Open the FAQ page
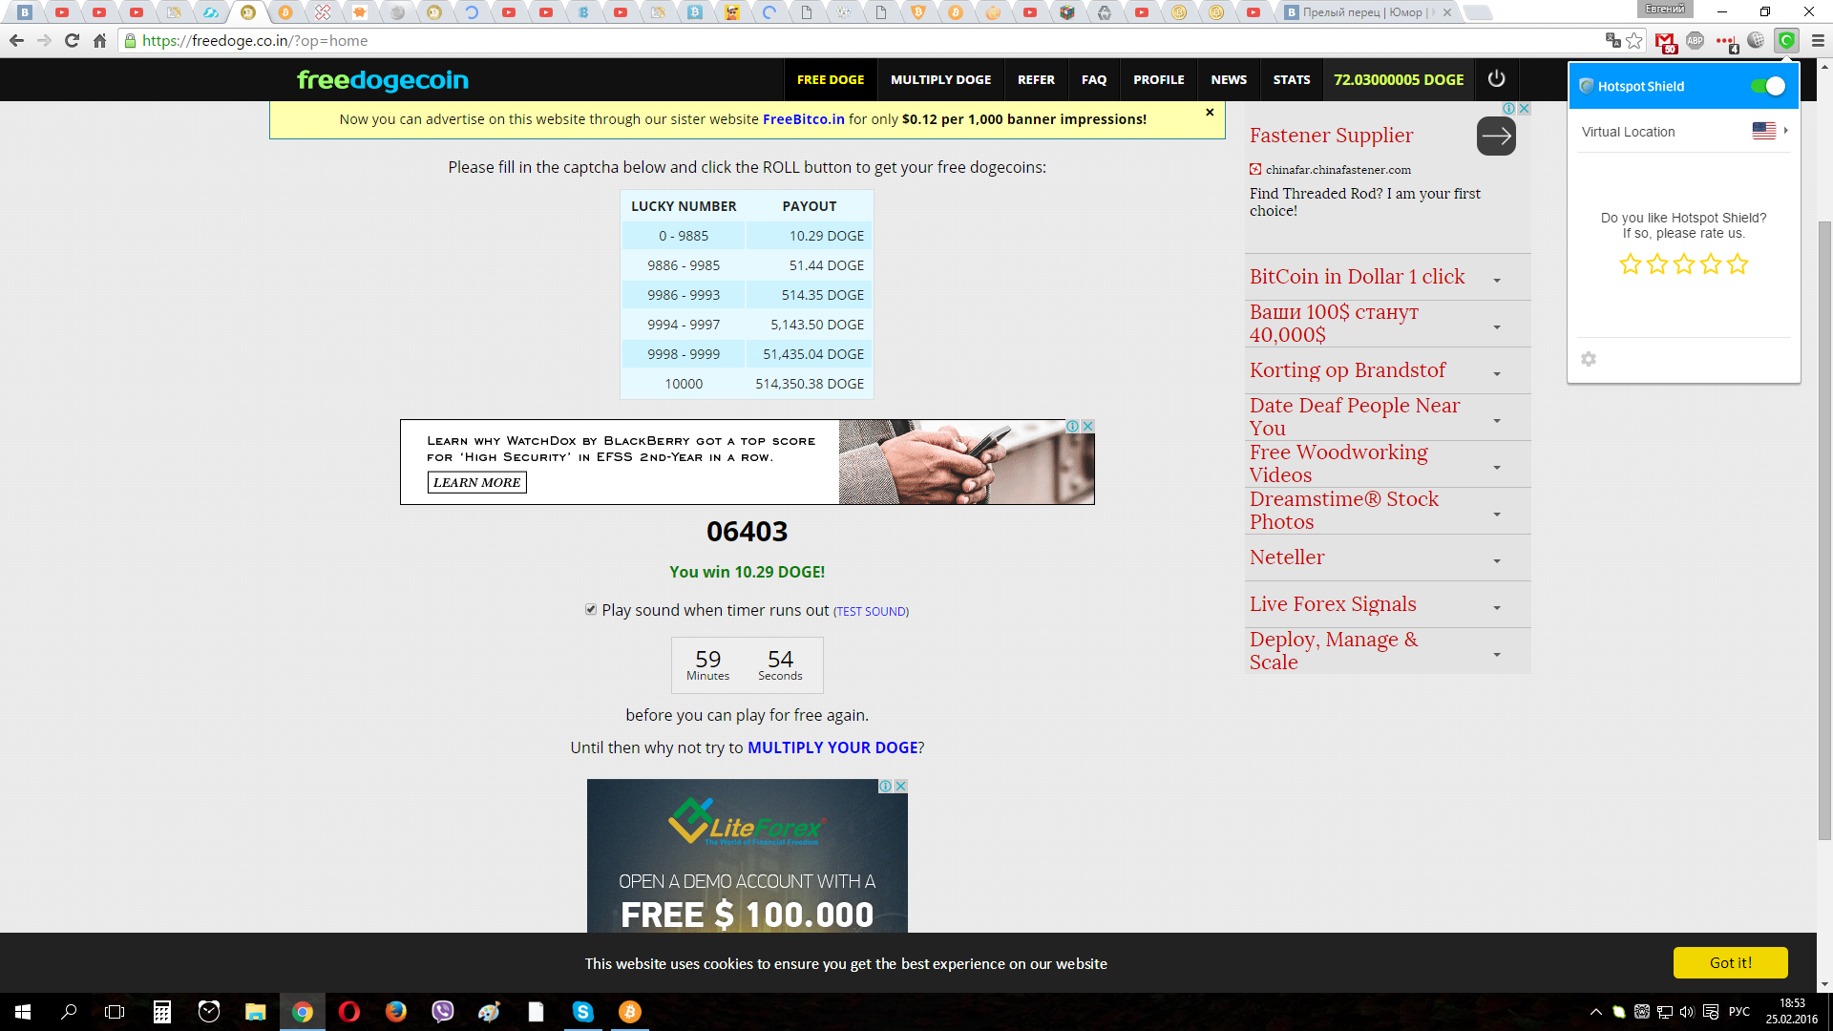 click(x=1094, y=79)
